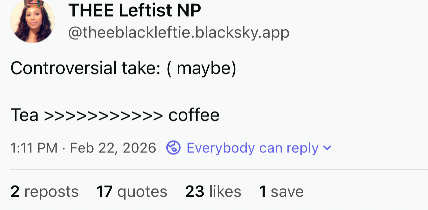Open the THEE Leftist NP display name

pyautogui.click(x=135, y=11)
